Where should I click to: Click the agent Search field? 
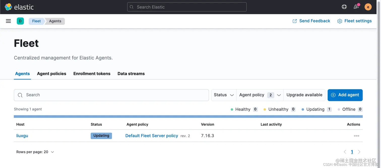click(111, 95)
